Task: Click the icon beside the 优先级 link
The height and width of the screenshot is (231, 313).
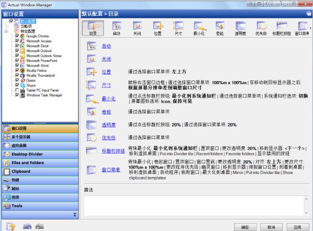Action: (91, 137)
